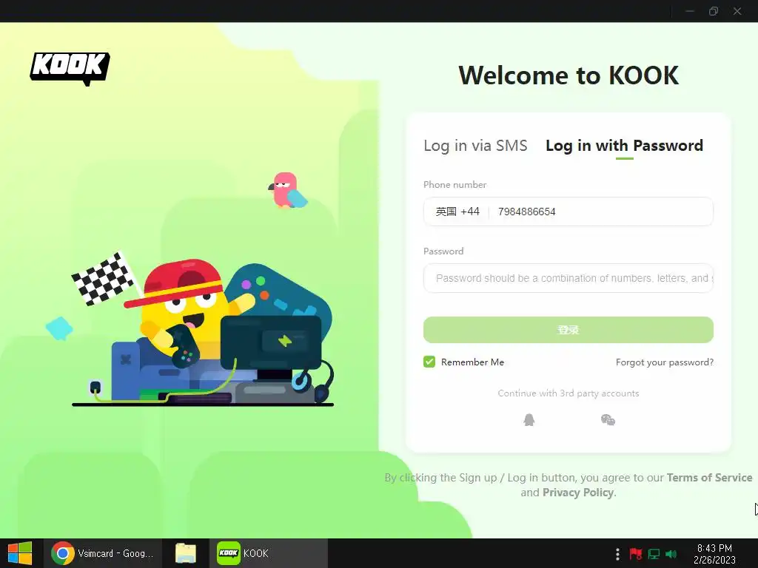Click the phone number field 7984886654
758x568 pixels.
[x=602, y=212]
